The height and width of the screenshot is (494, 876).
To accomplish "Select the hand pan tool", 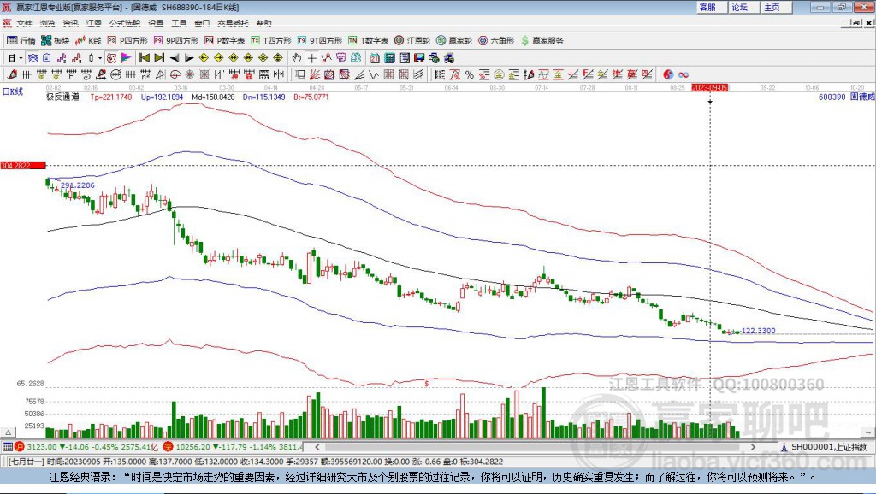I will 297,57.
